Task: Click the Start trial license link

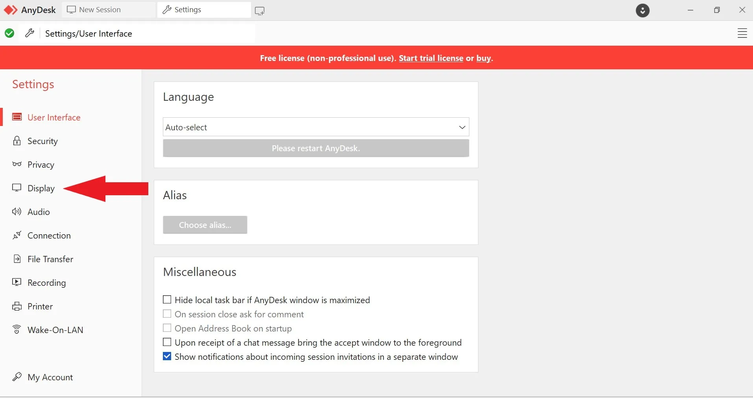Action: click(x=431, y=58)
